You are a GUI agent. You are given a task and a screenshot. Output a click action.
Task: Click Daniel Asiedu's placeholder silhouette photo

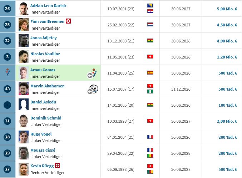[x=24, y=105]
